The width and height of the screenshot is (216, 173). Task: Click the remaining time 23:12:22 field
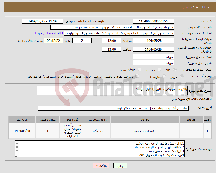53,41
